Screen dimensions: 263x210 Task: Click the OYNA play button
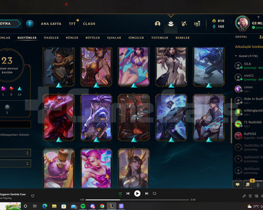(10, 23)
